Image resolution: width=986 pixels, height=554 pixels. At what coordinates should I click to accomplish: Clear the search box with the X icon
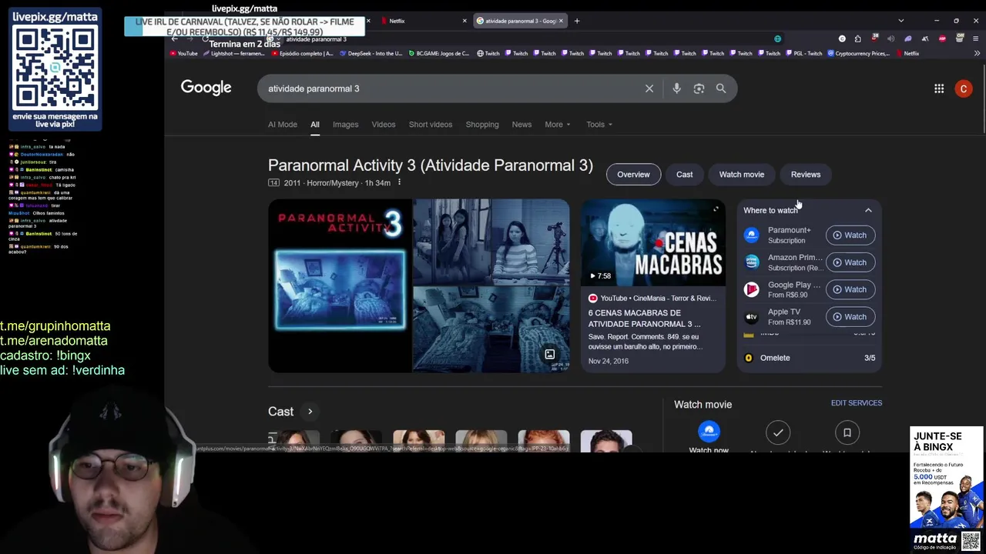[x=649, y=88]
